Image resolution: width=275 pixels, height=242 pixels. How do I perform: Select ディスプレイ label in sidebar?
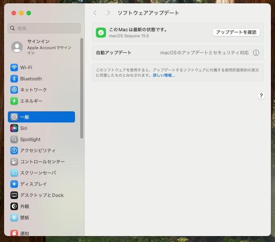pyautogui.click(x=33, y=184)
